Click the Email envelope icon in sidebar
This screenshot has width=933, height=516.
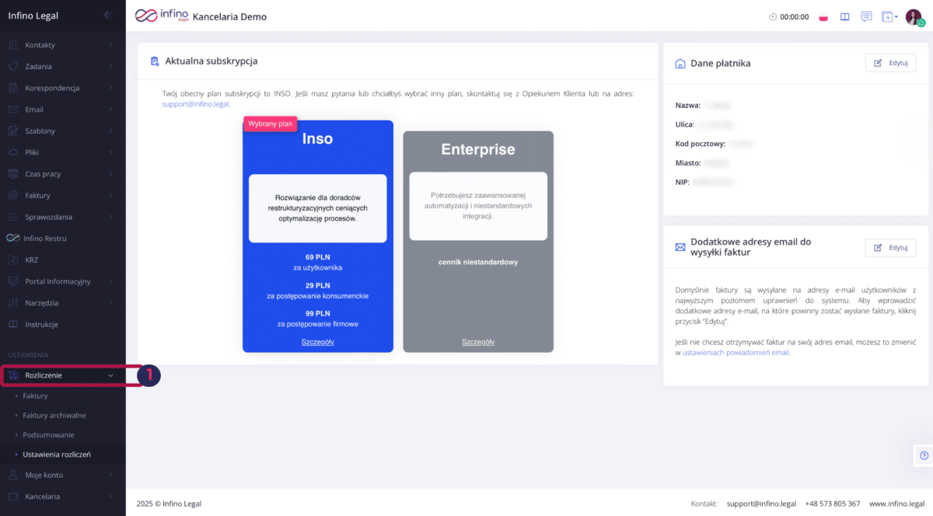point(13,110)
